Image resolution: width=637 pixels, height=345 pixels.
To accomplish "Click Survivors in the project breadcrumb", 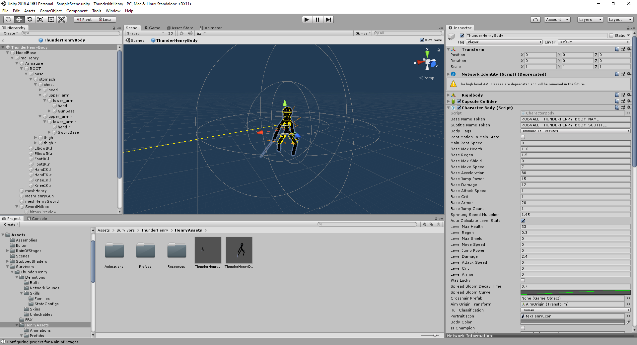I will pyautogui.click(x=125, y=230).
